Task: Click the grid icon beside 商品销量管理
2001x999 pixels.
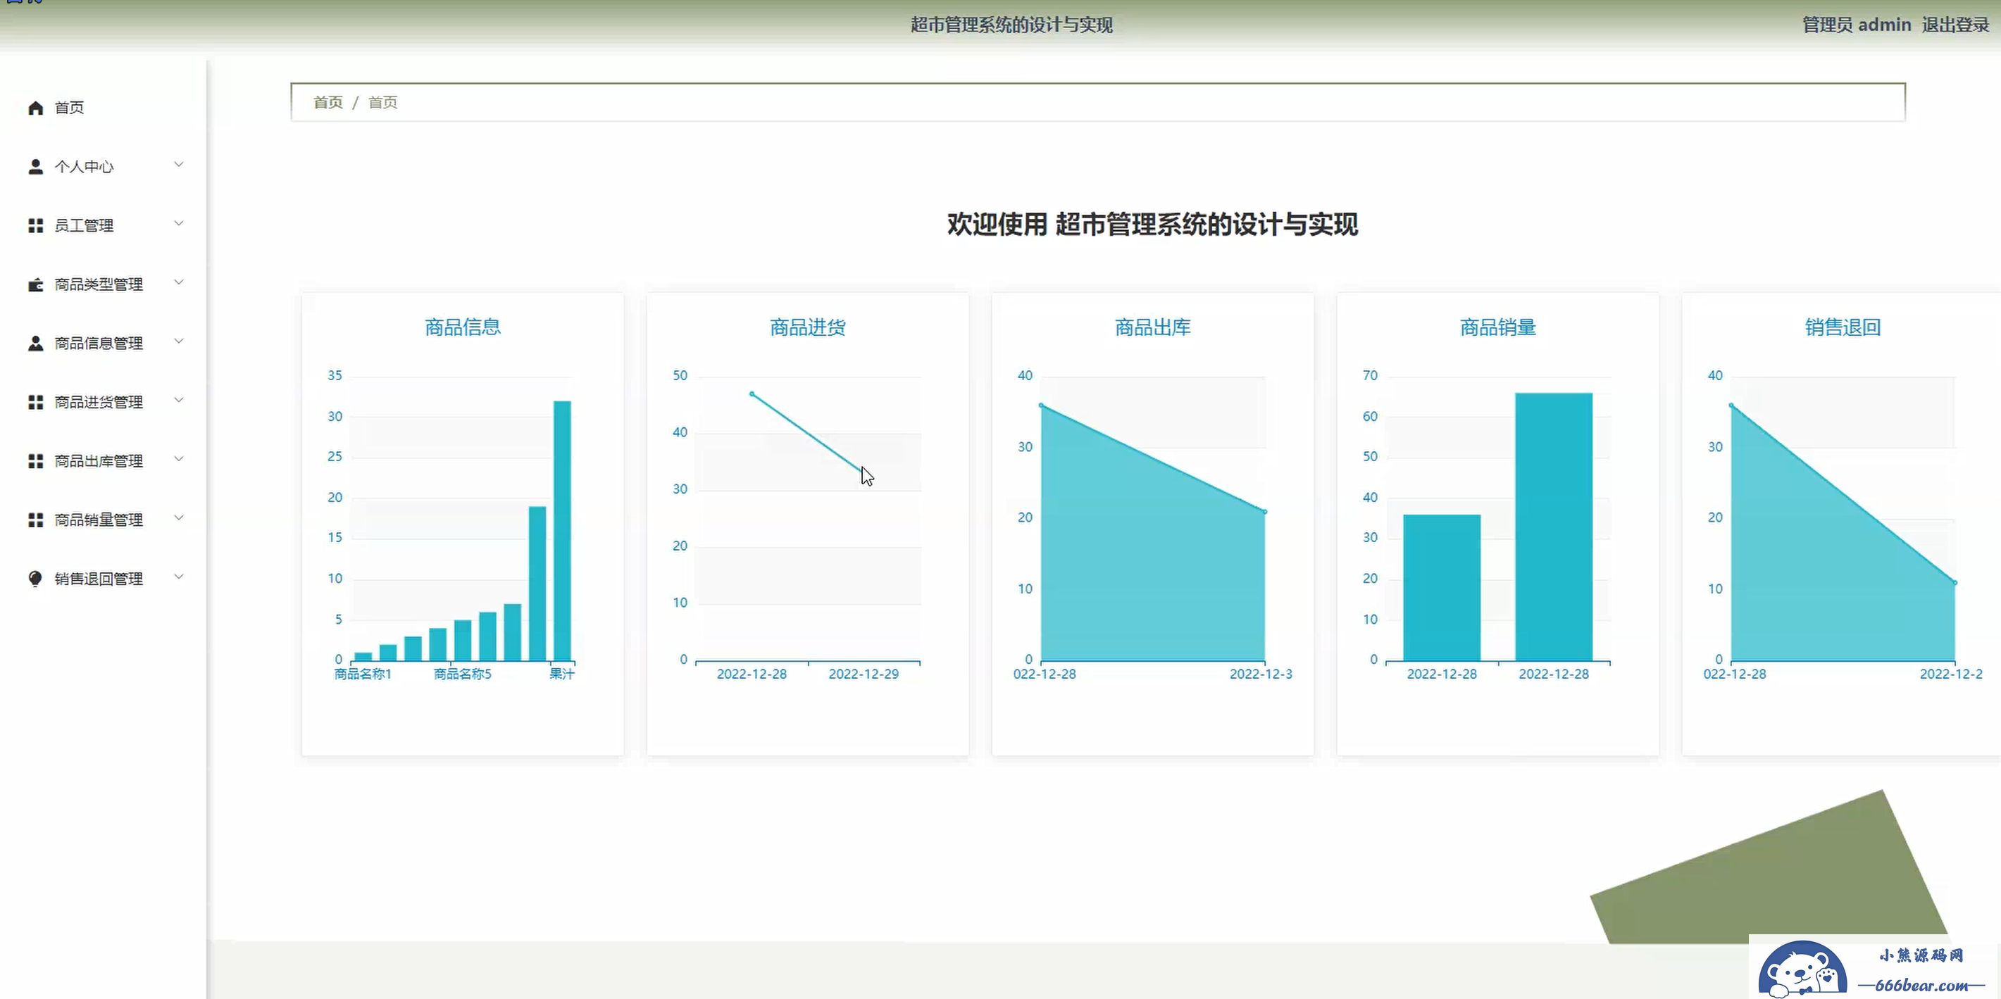Action: click(36, 520)
